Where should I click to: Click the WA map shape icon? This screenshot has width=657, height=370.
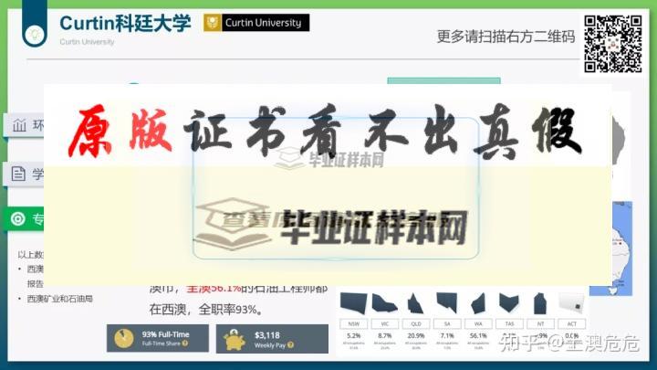(x=478, y=303)
